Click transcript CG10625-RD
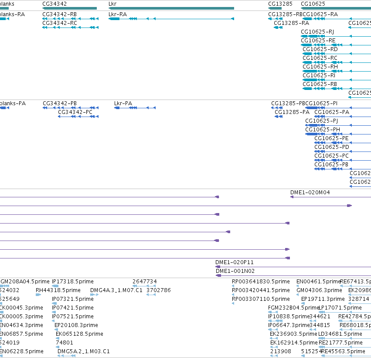 point(320,49)
